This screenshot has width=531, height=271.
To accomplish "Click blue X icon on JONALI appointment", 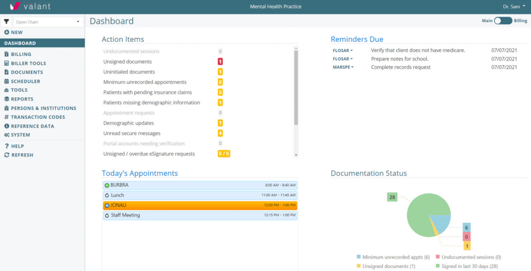I will coord(107,205).
